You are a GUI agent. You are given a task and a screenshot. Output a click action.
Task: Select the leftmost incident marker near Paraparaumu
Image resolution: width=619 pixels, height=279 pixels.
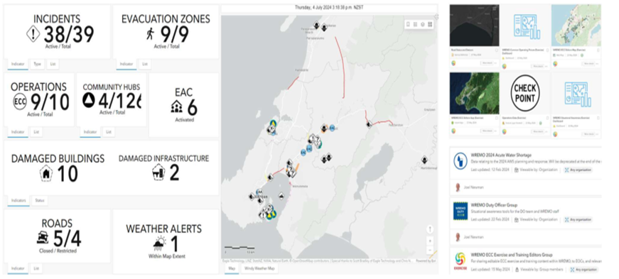316,26
